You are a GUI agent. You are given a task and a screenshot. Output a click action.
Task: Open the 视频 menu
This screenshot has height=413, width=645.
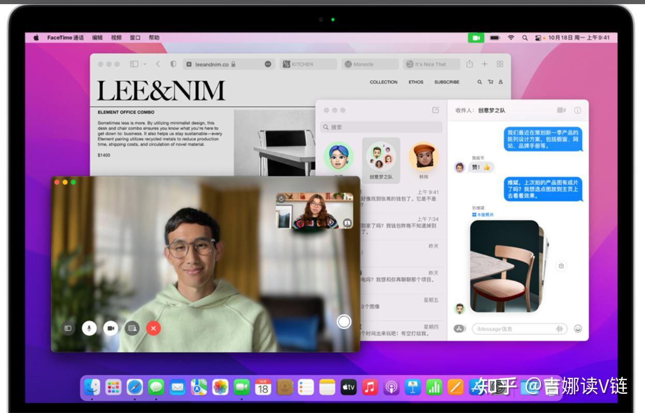coord(116,38)
